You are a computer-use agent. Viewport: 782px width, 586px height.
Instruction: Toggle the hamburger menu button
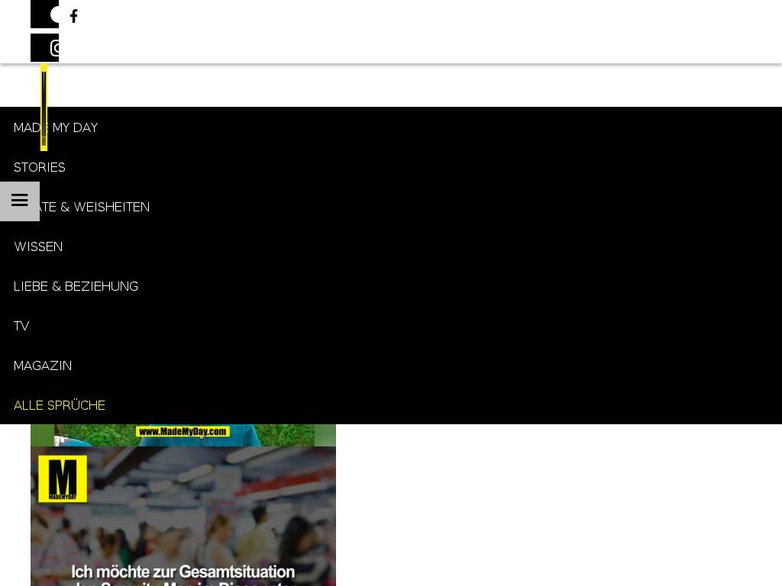20,201
